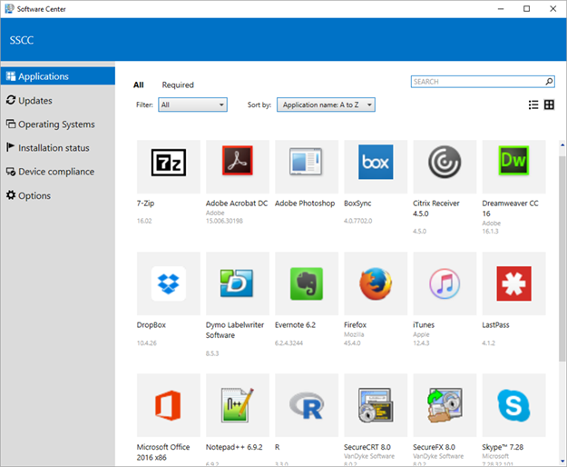
Task: Open Options in the sidebar
Action: [x=58, y=195]
